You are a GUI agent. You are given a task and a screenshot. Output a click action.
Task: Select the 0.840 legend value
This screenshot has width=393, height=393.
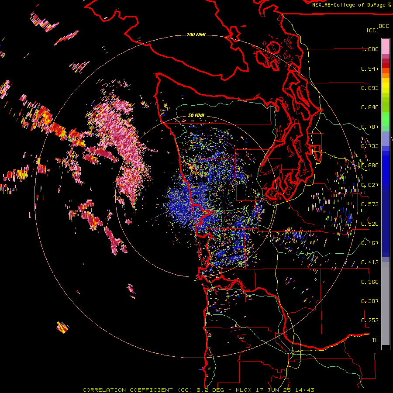(370, 107)
